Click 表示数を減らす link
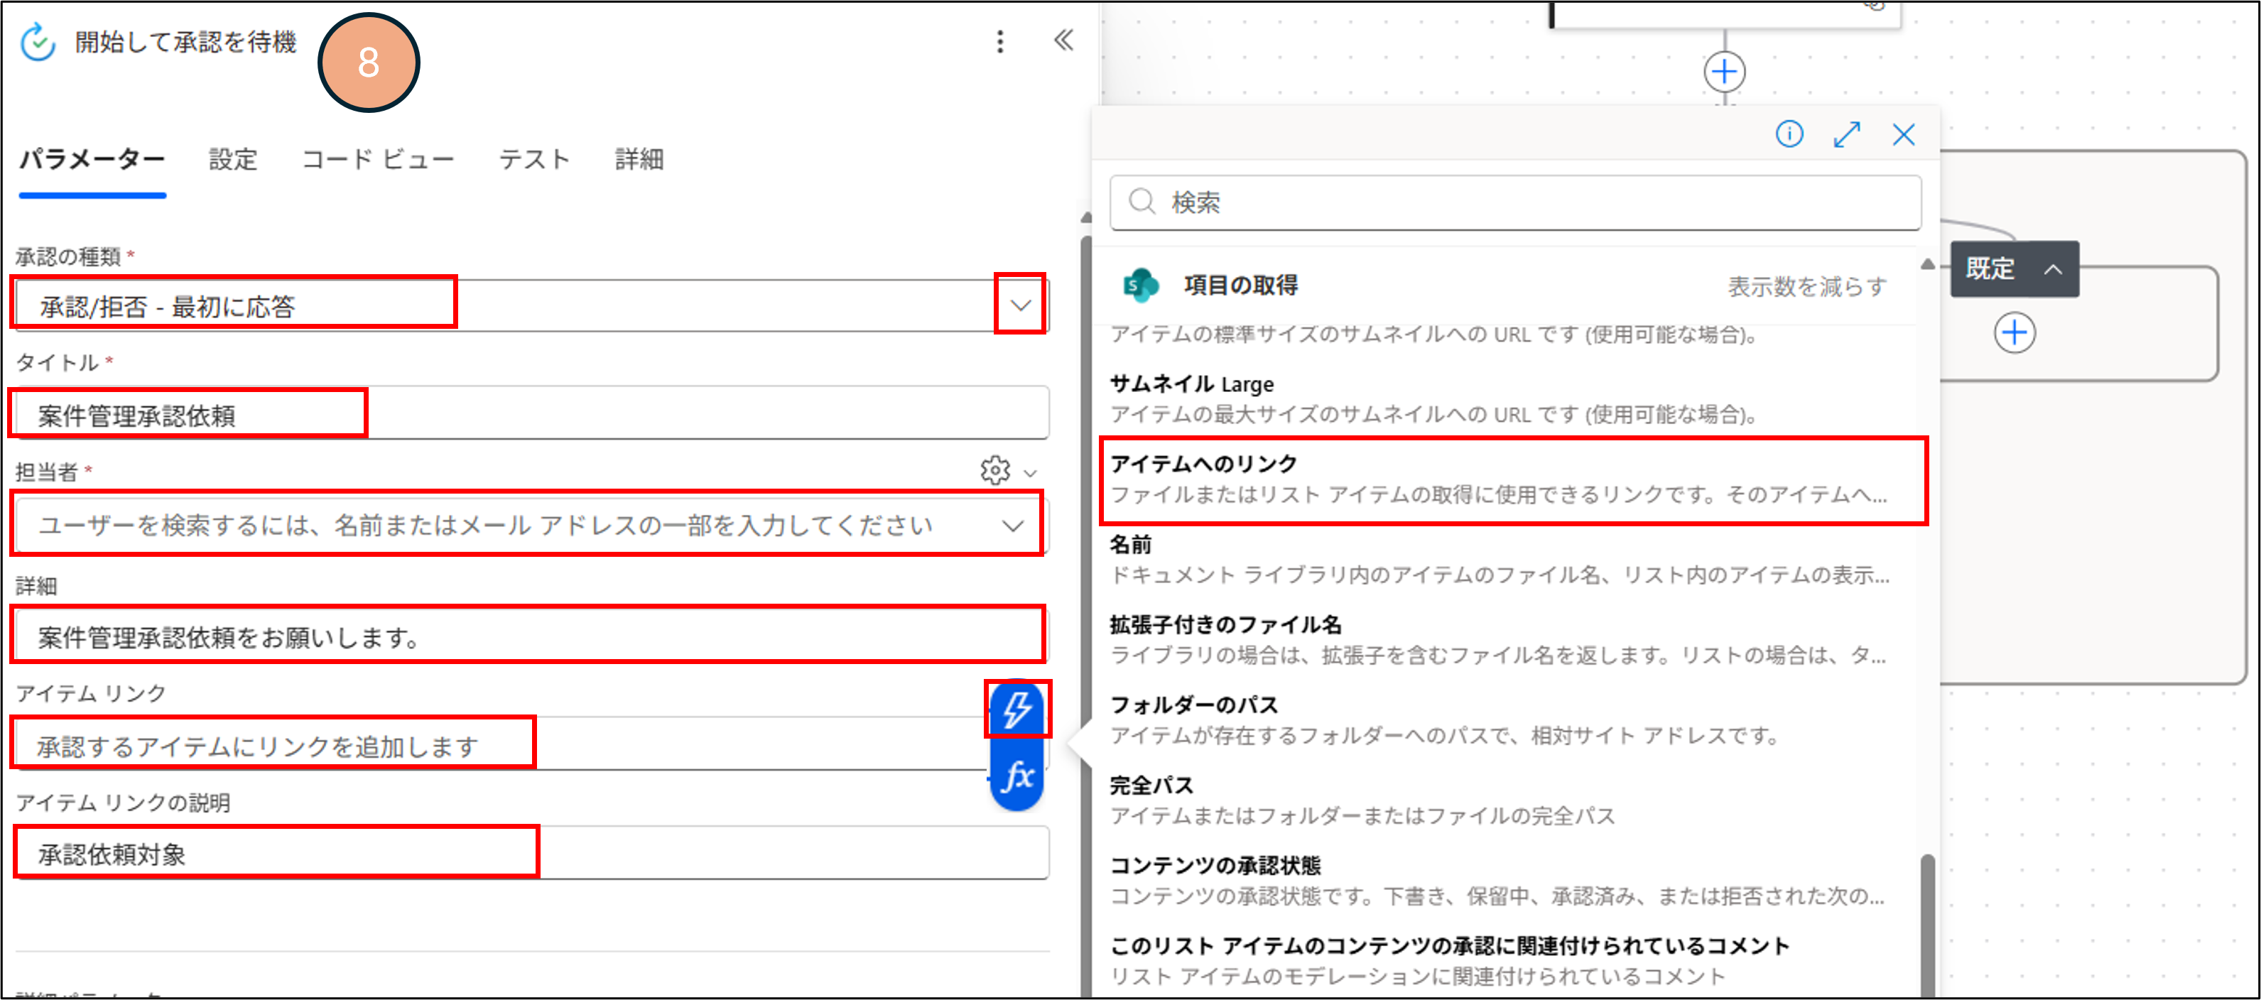 tap(1806, 286)
